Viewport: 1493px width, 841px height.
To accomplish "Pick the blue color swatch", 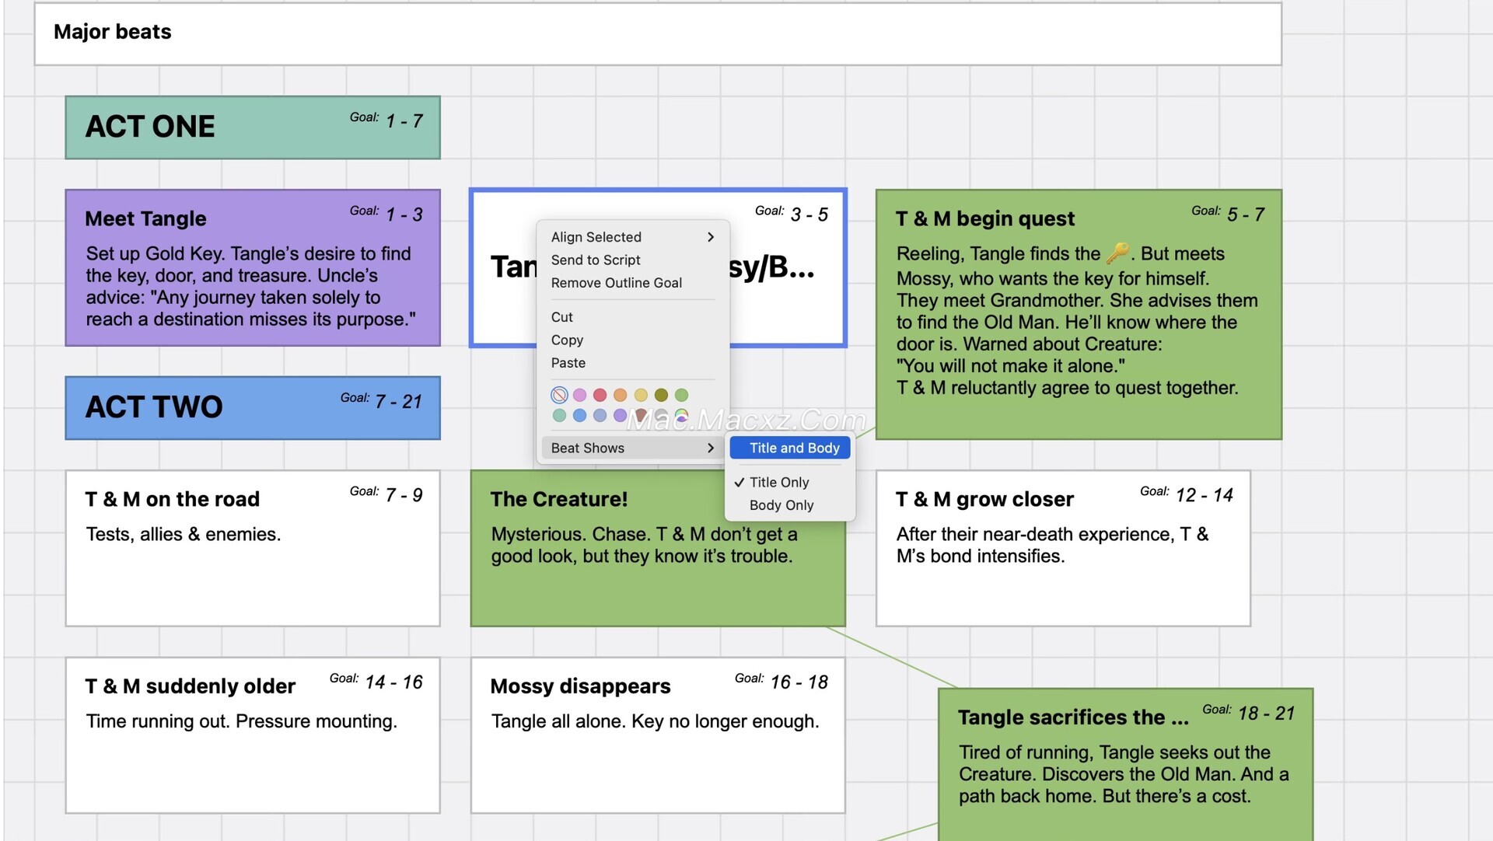I will [x=579, y=416].
